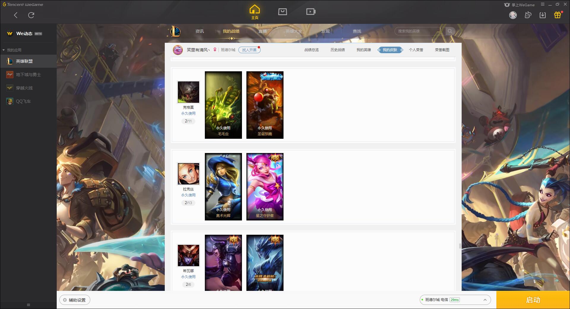The height and width of the screenshot is (309, 570).
Task: Click the 启动 launch button
Action: 533,300
